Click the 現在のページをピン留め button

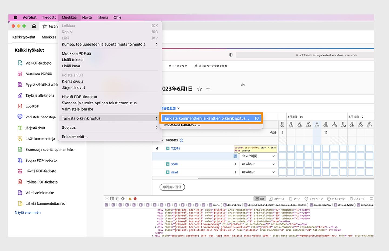pyautogui.click(x=211, y=66)
